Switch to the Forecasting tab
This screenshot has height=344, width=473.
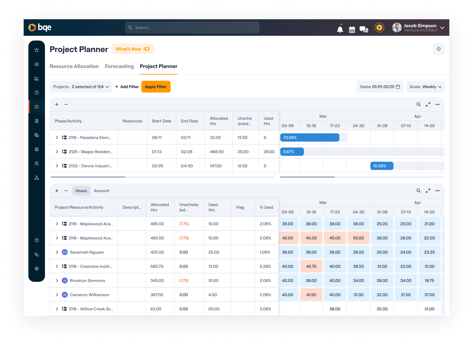pyautogui.click(x=119, y=66)
